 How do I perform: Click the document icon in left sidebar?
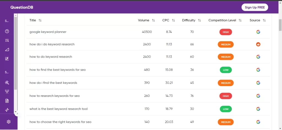(7, 101)
